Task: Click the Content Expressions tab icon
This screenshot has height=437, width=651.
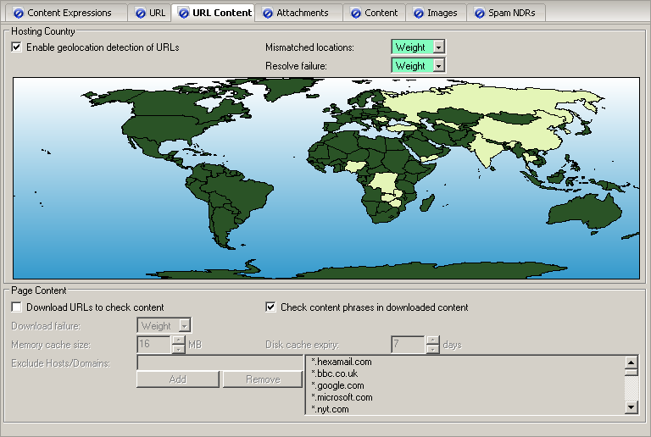Action: point(19,13)
